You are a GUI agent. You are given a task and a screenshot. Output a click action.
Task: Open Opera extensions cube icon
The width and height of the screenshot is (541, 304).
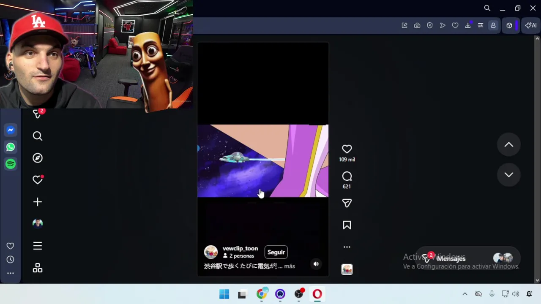(x=509, y=25)
